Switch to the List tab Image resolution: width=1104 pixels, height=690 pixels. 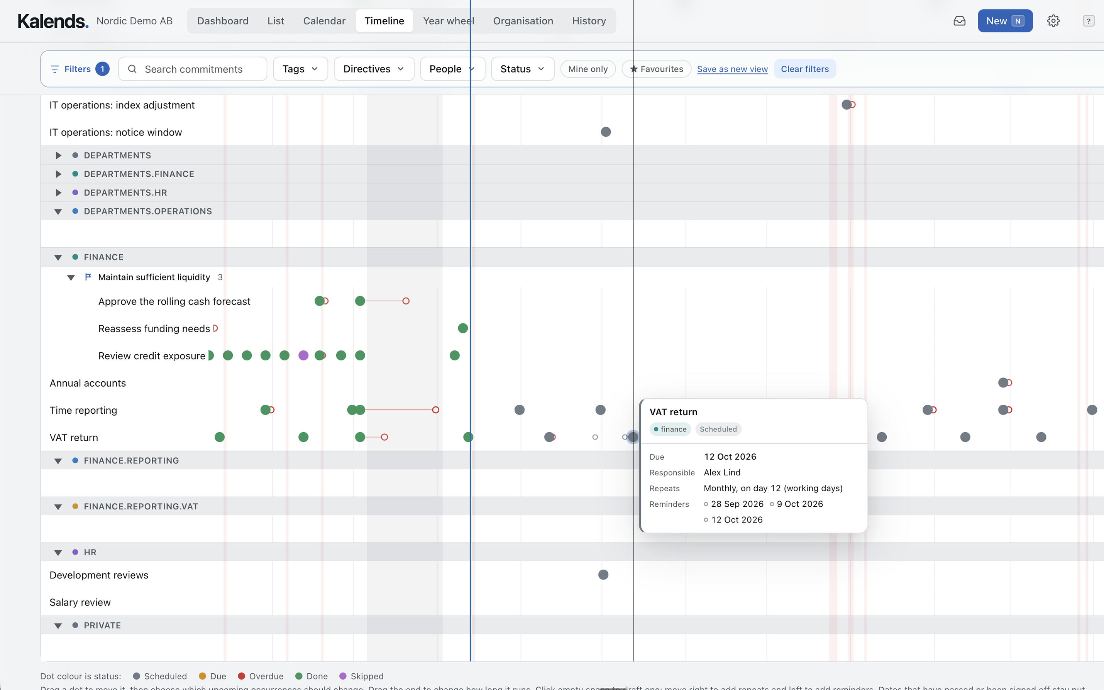tap(276, 21)
